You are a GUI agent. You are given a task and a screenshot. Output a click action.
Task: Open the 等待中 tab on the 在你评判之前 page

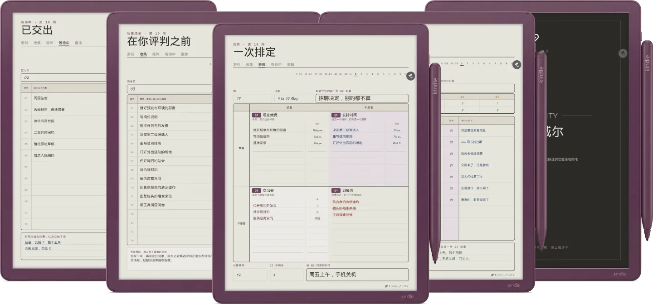170,54
